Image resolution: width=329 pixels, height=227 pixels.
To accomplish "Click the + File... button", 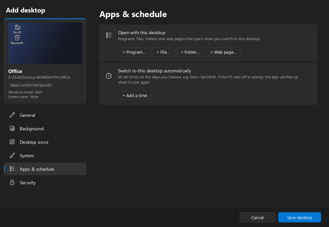I will [163, 52].
